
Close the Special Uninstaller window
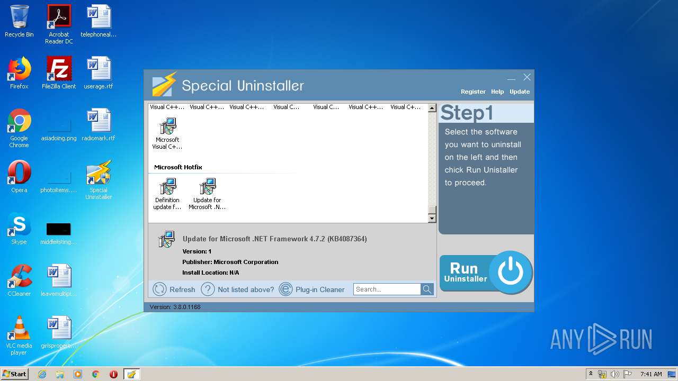(x=527, y=77)
